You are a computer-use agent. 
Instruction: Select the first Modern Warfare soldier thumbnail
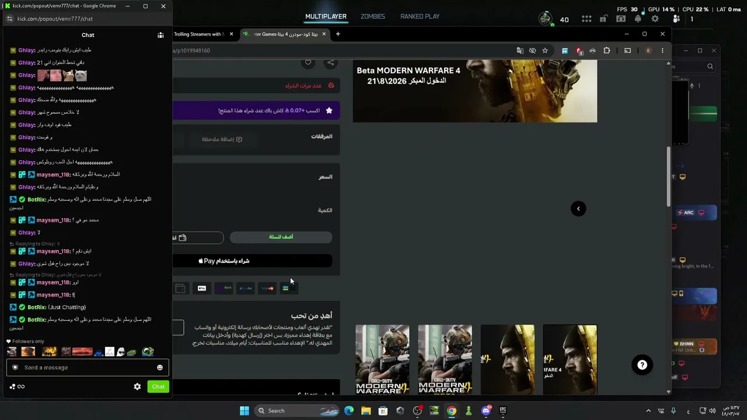[382, 359]
